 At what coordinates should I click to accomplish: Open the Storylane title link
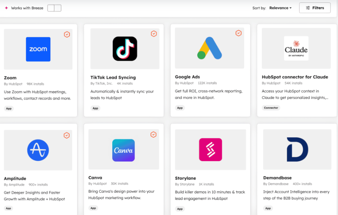185,178
